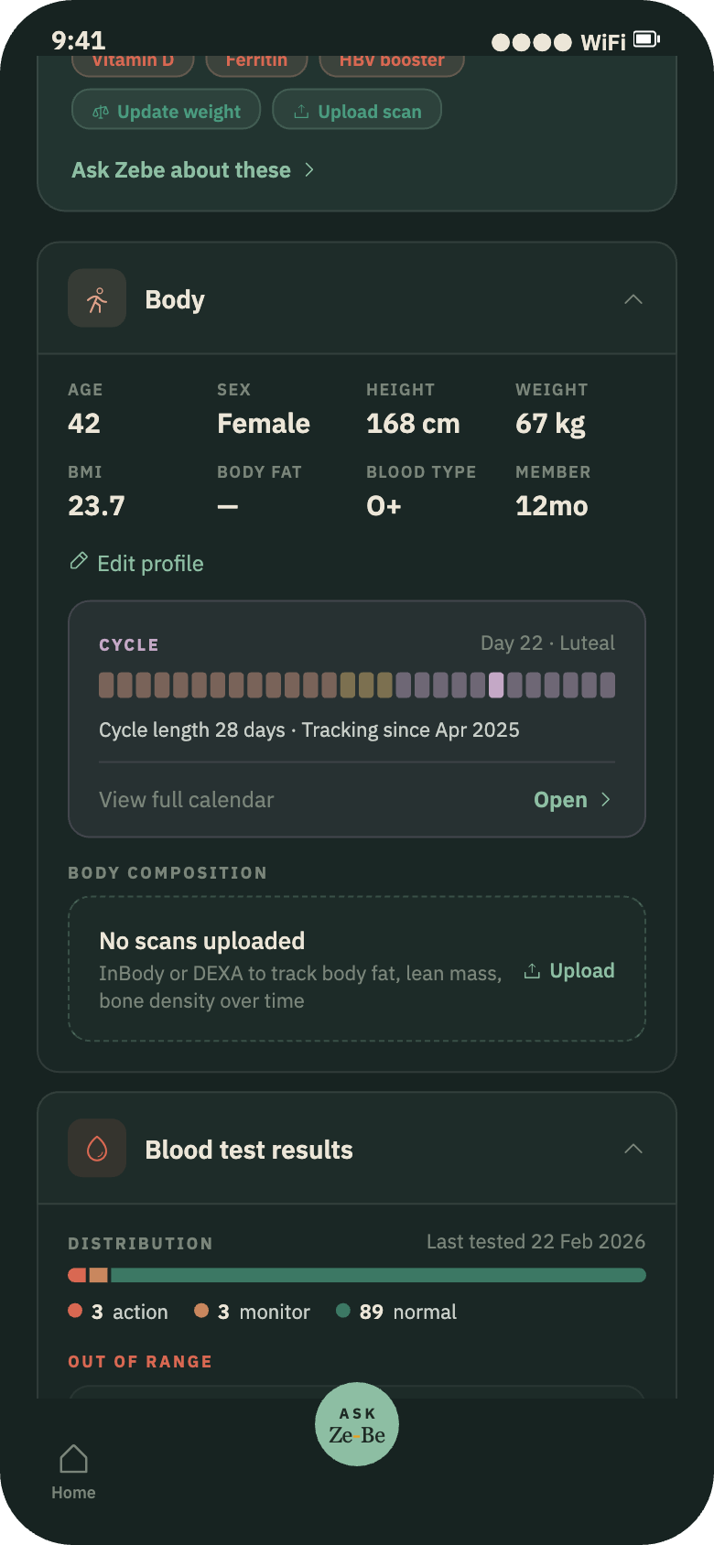Tap the 3 monitor legend label
714x1545 pixels.
(x=264, y=1313)
